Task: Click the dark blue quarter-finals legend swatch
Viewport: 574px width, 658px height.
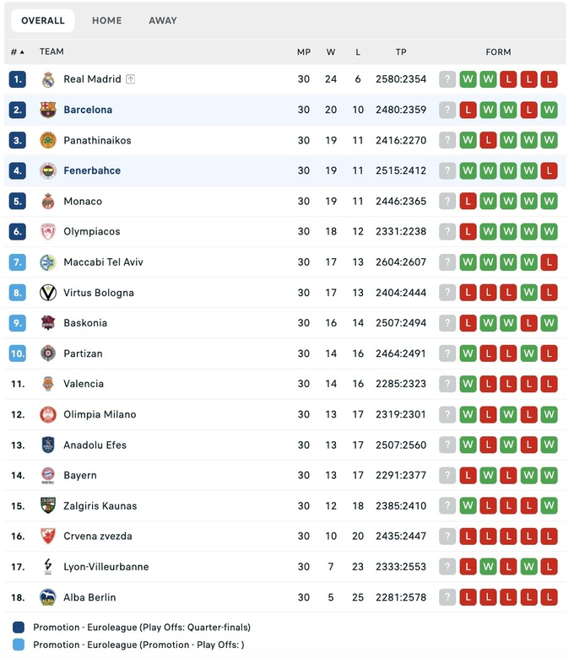Action: [19, 628]
